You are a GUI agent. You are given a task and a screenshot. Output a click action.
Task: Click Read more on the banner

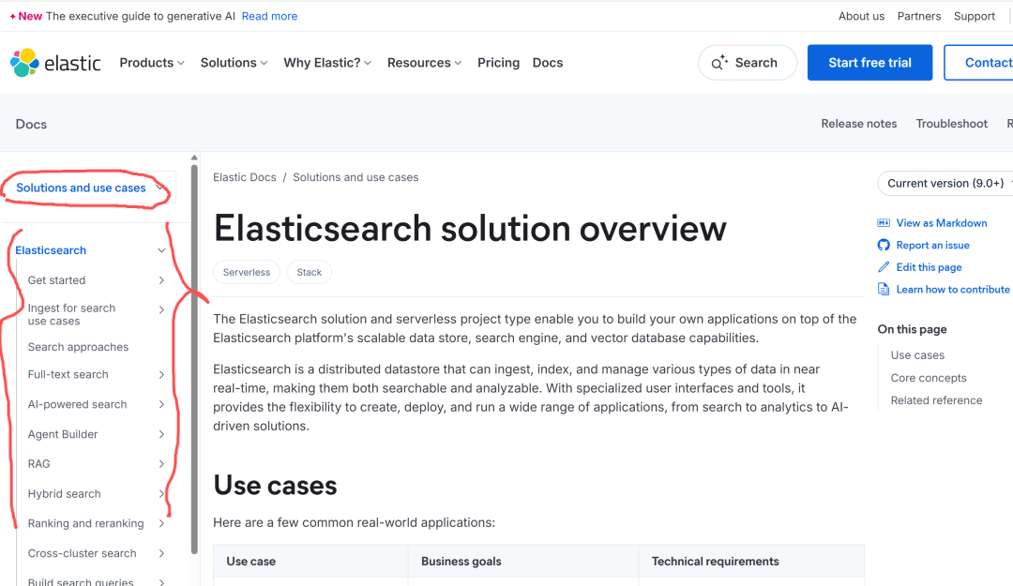[x=269, y=16]
